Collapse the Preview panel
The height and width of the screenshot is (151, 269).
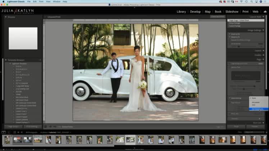point(6,17)
